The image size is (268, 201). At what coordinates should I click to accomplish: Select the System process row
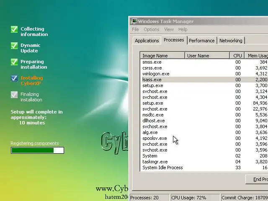tap(204, 156)
